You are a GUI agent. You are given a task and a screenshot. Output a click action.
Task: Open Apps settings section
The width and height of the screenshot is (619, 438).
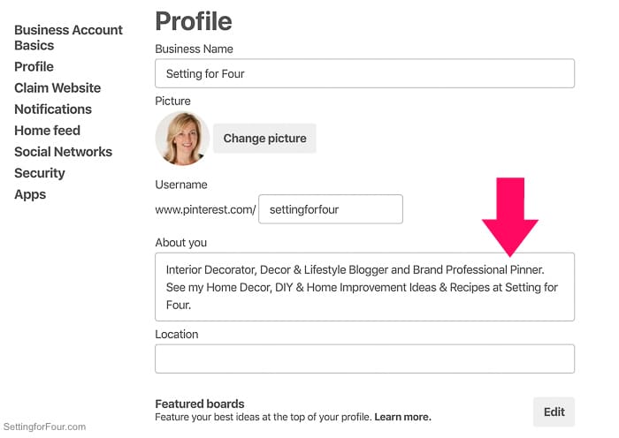click(x=30, y=194)
